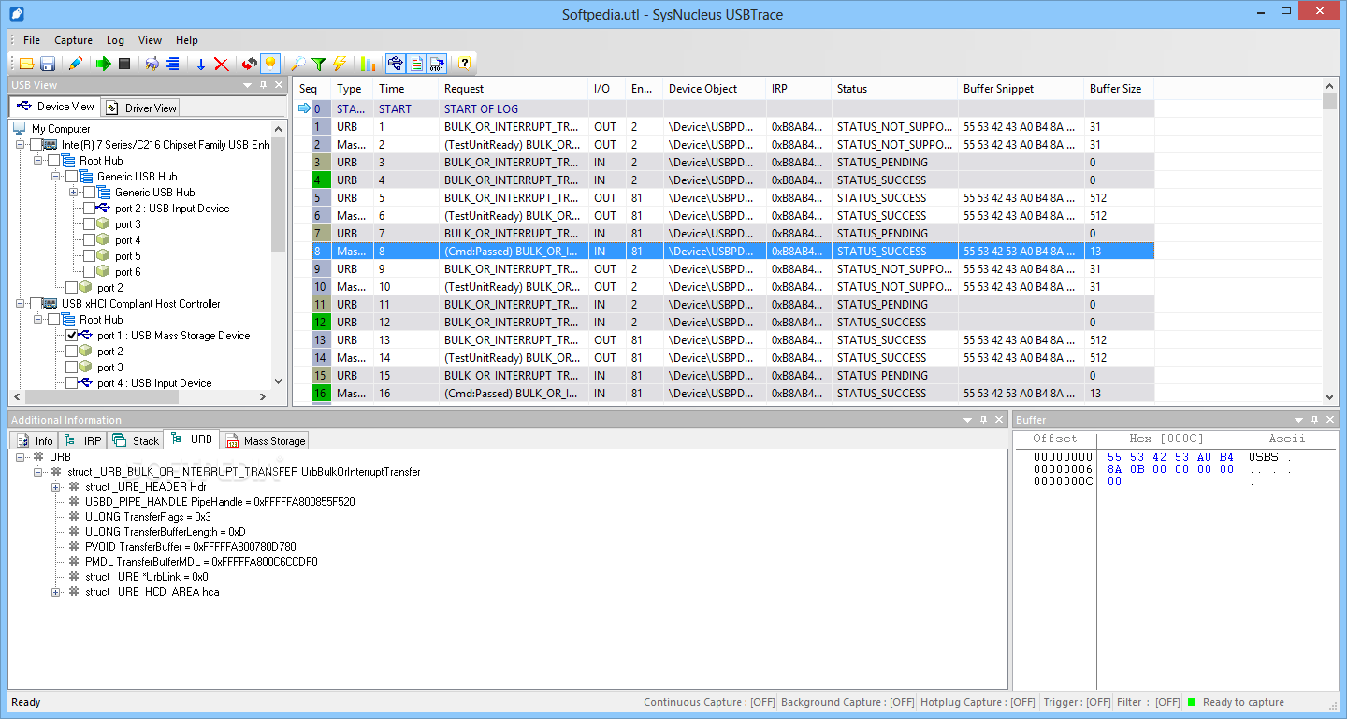Expand the collapsed nested Generic USB Hub node

73,193
